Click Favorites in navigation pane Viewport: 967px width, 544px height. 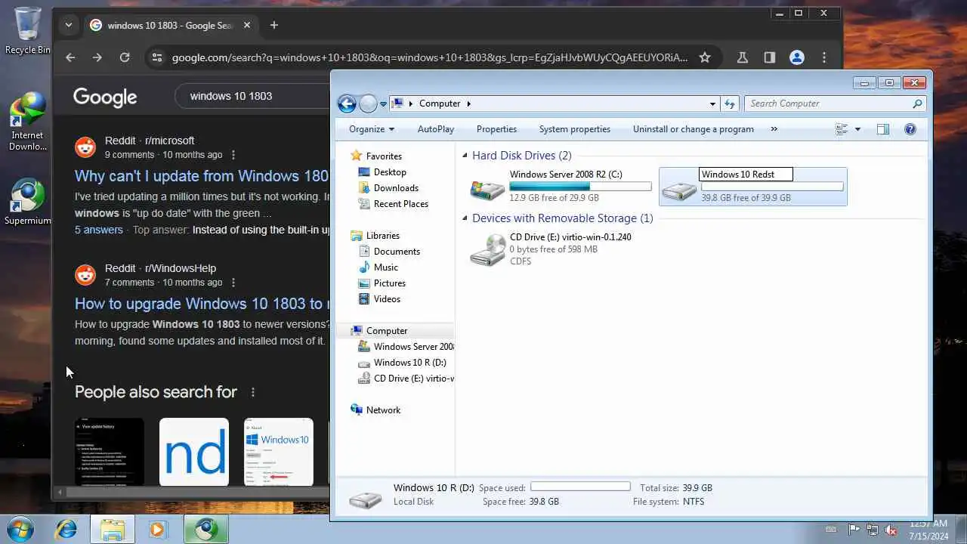pyautogui.click(x=383, y=156)
